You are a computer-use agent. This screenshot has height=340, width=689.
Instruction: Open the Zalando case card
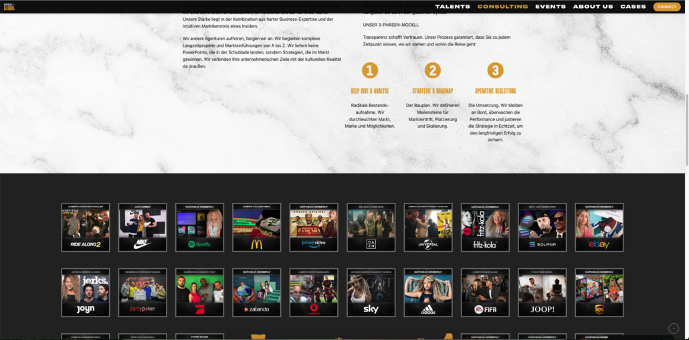pyautogui.click(x=257, y=292)
